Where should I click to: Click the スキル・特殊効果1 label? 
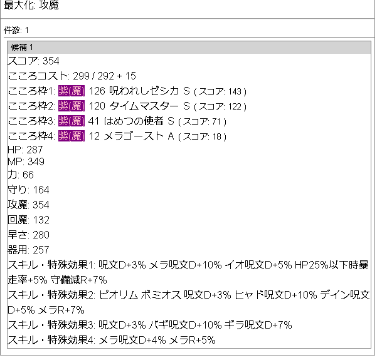[52, 265]
